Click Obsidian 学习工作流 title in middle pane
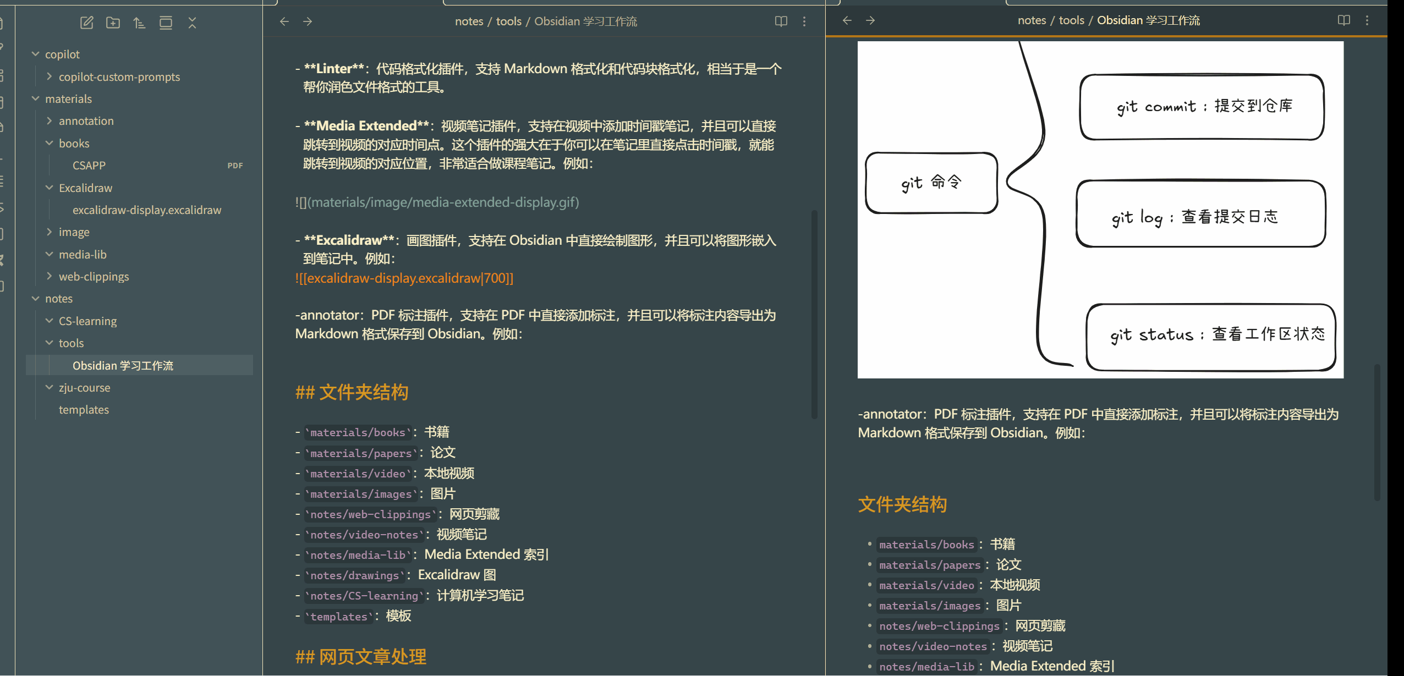Screen dimensions: 1404x676 [x=585, y=21]
